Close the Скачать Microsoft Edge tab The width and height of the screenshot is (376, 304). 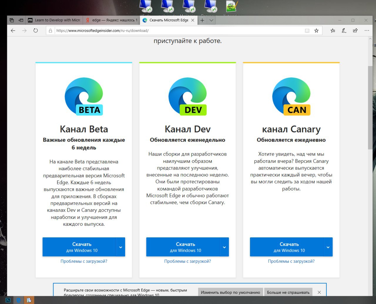point(193,20)
